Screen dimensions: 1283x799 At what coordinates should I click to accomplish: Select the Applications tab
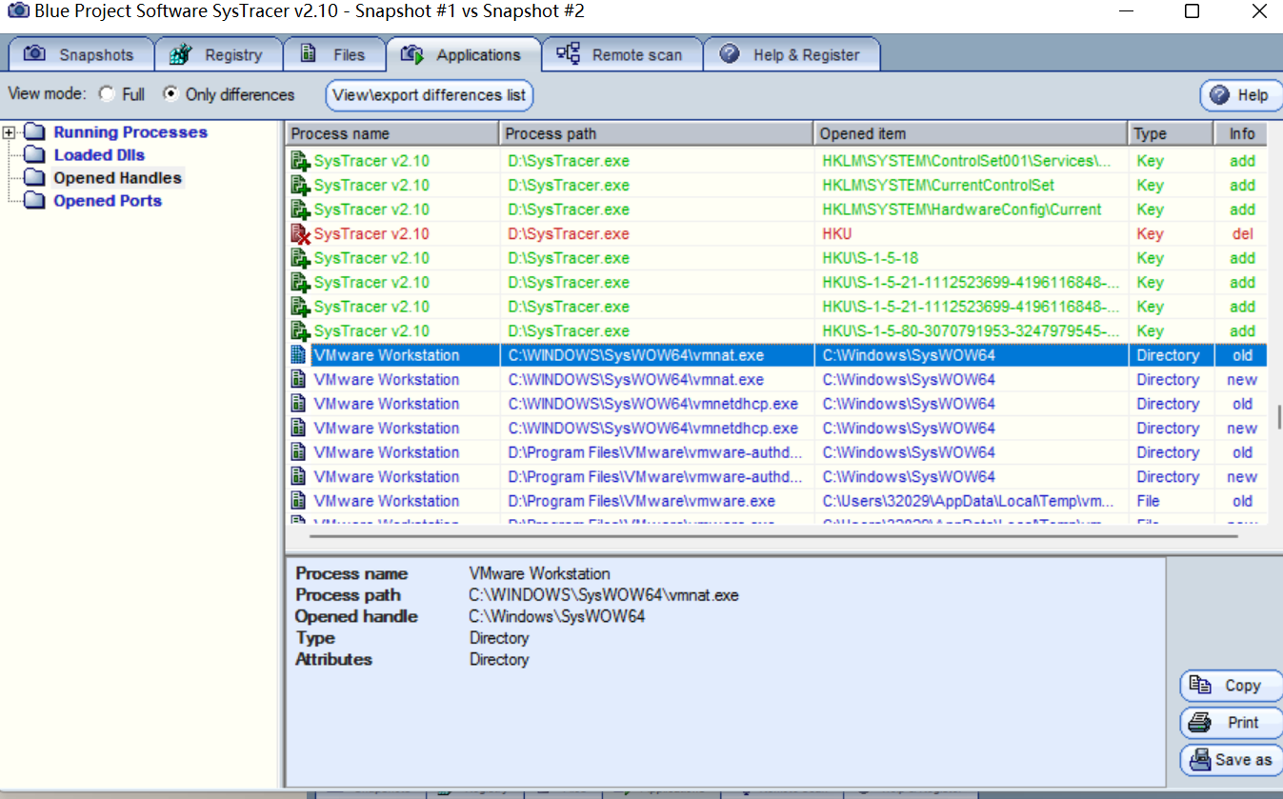[x=463, y=54]
